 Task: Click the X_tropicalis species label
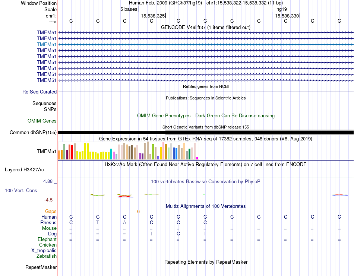(44, 251)
